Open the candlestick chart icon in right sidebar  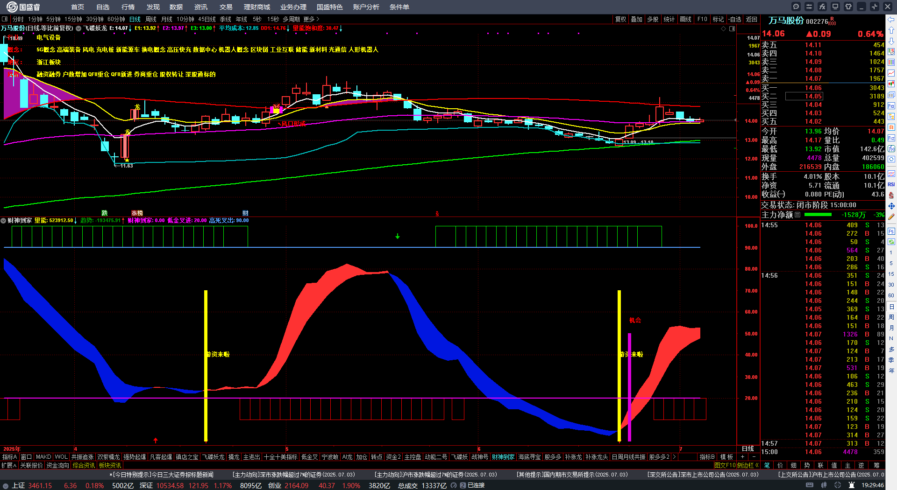(891, 84)
